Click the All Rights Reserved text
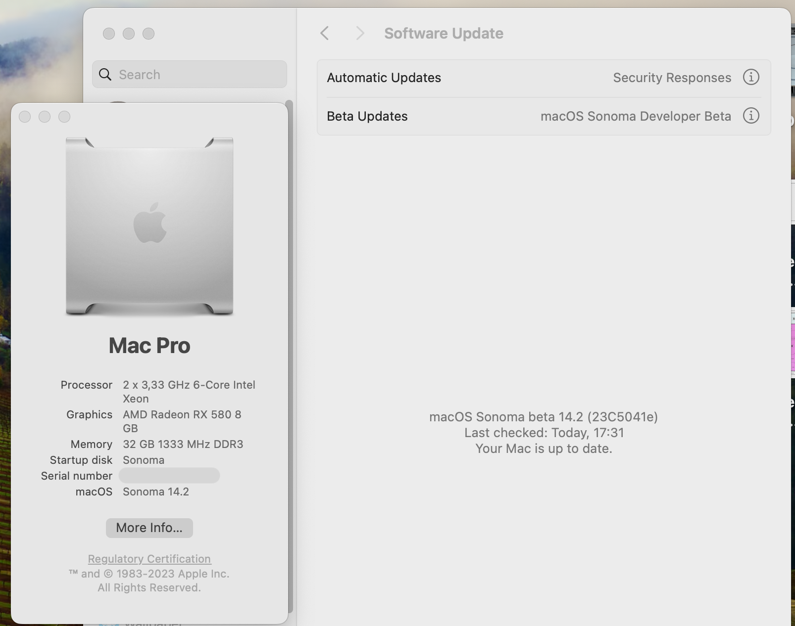Screen dimensions: 795x626 click(149, 587)
